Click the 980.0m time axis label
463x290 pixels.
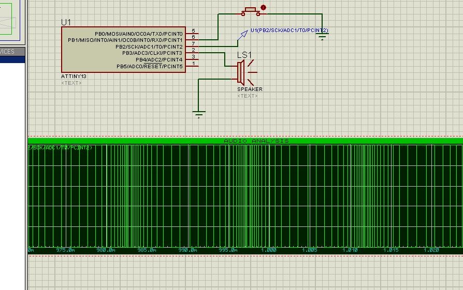[x=106, y=250]
